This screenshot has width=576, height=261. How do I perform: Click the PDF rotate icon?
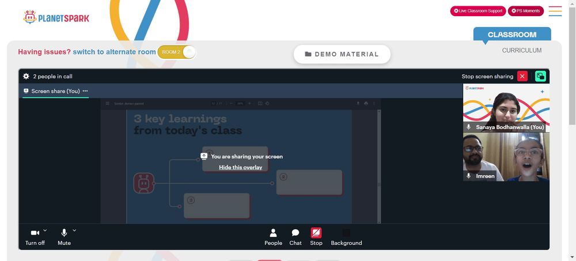pos(267,104)
